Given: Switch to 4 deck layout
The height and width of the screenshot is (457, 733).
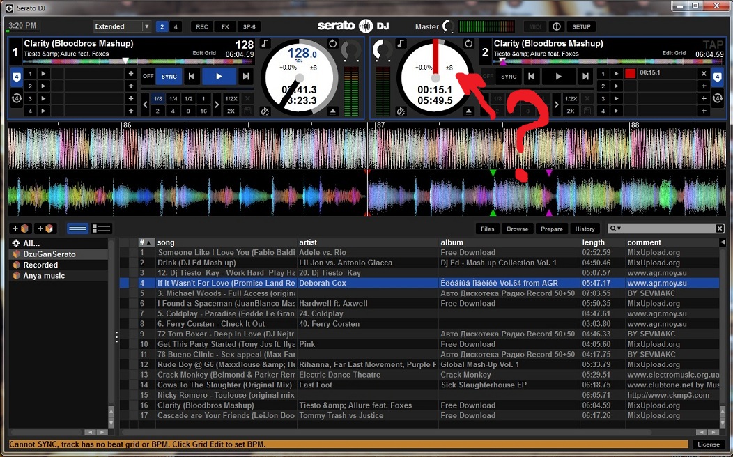Looking at the screenshot, I should tap(176, 26).
